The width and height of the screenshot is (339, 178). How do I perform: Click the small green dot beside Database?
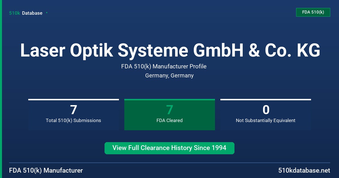pos(47,13)
